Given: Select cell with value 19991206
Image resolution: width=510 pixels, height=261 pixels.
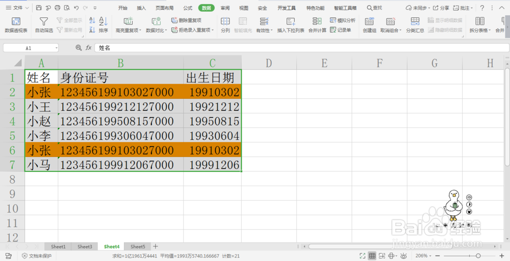Looking at the screenshot, I should point(212,165).
